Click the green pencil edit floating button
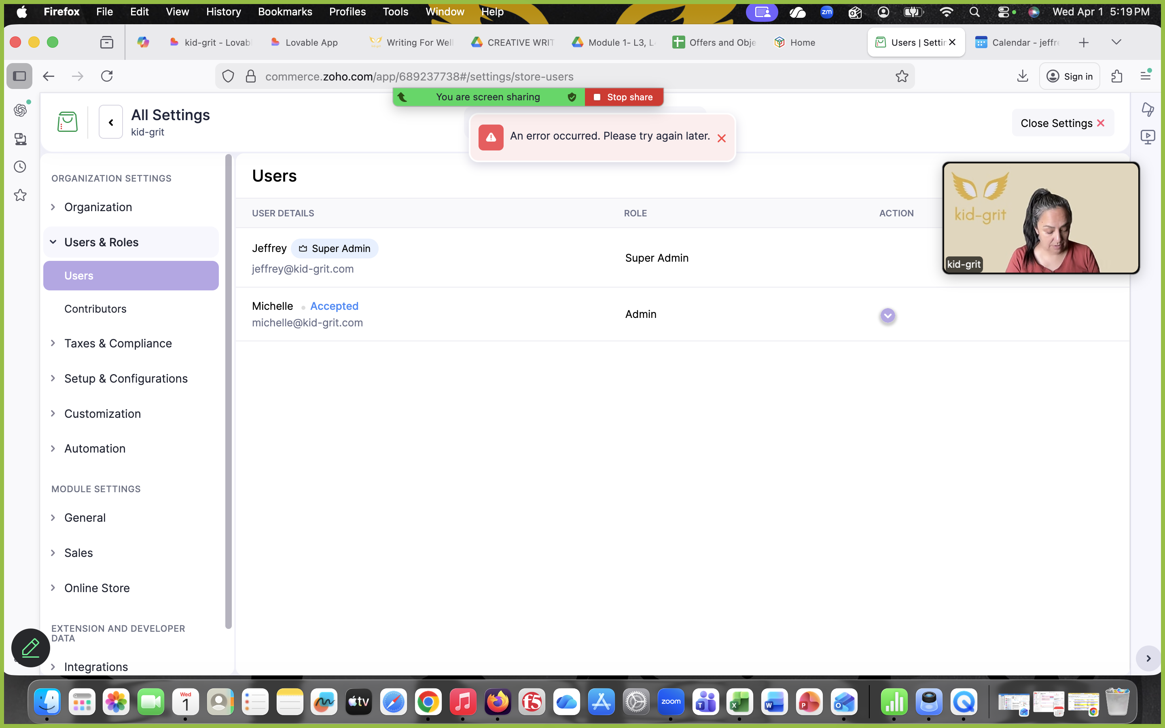Image resolution: width=1165 pixels, height=728 pixels. [x=31, y=648]
